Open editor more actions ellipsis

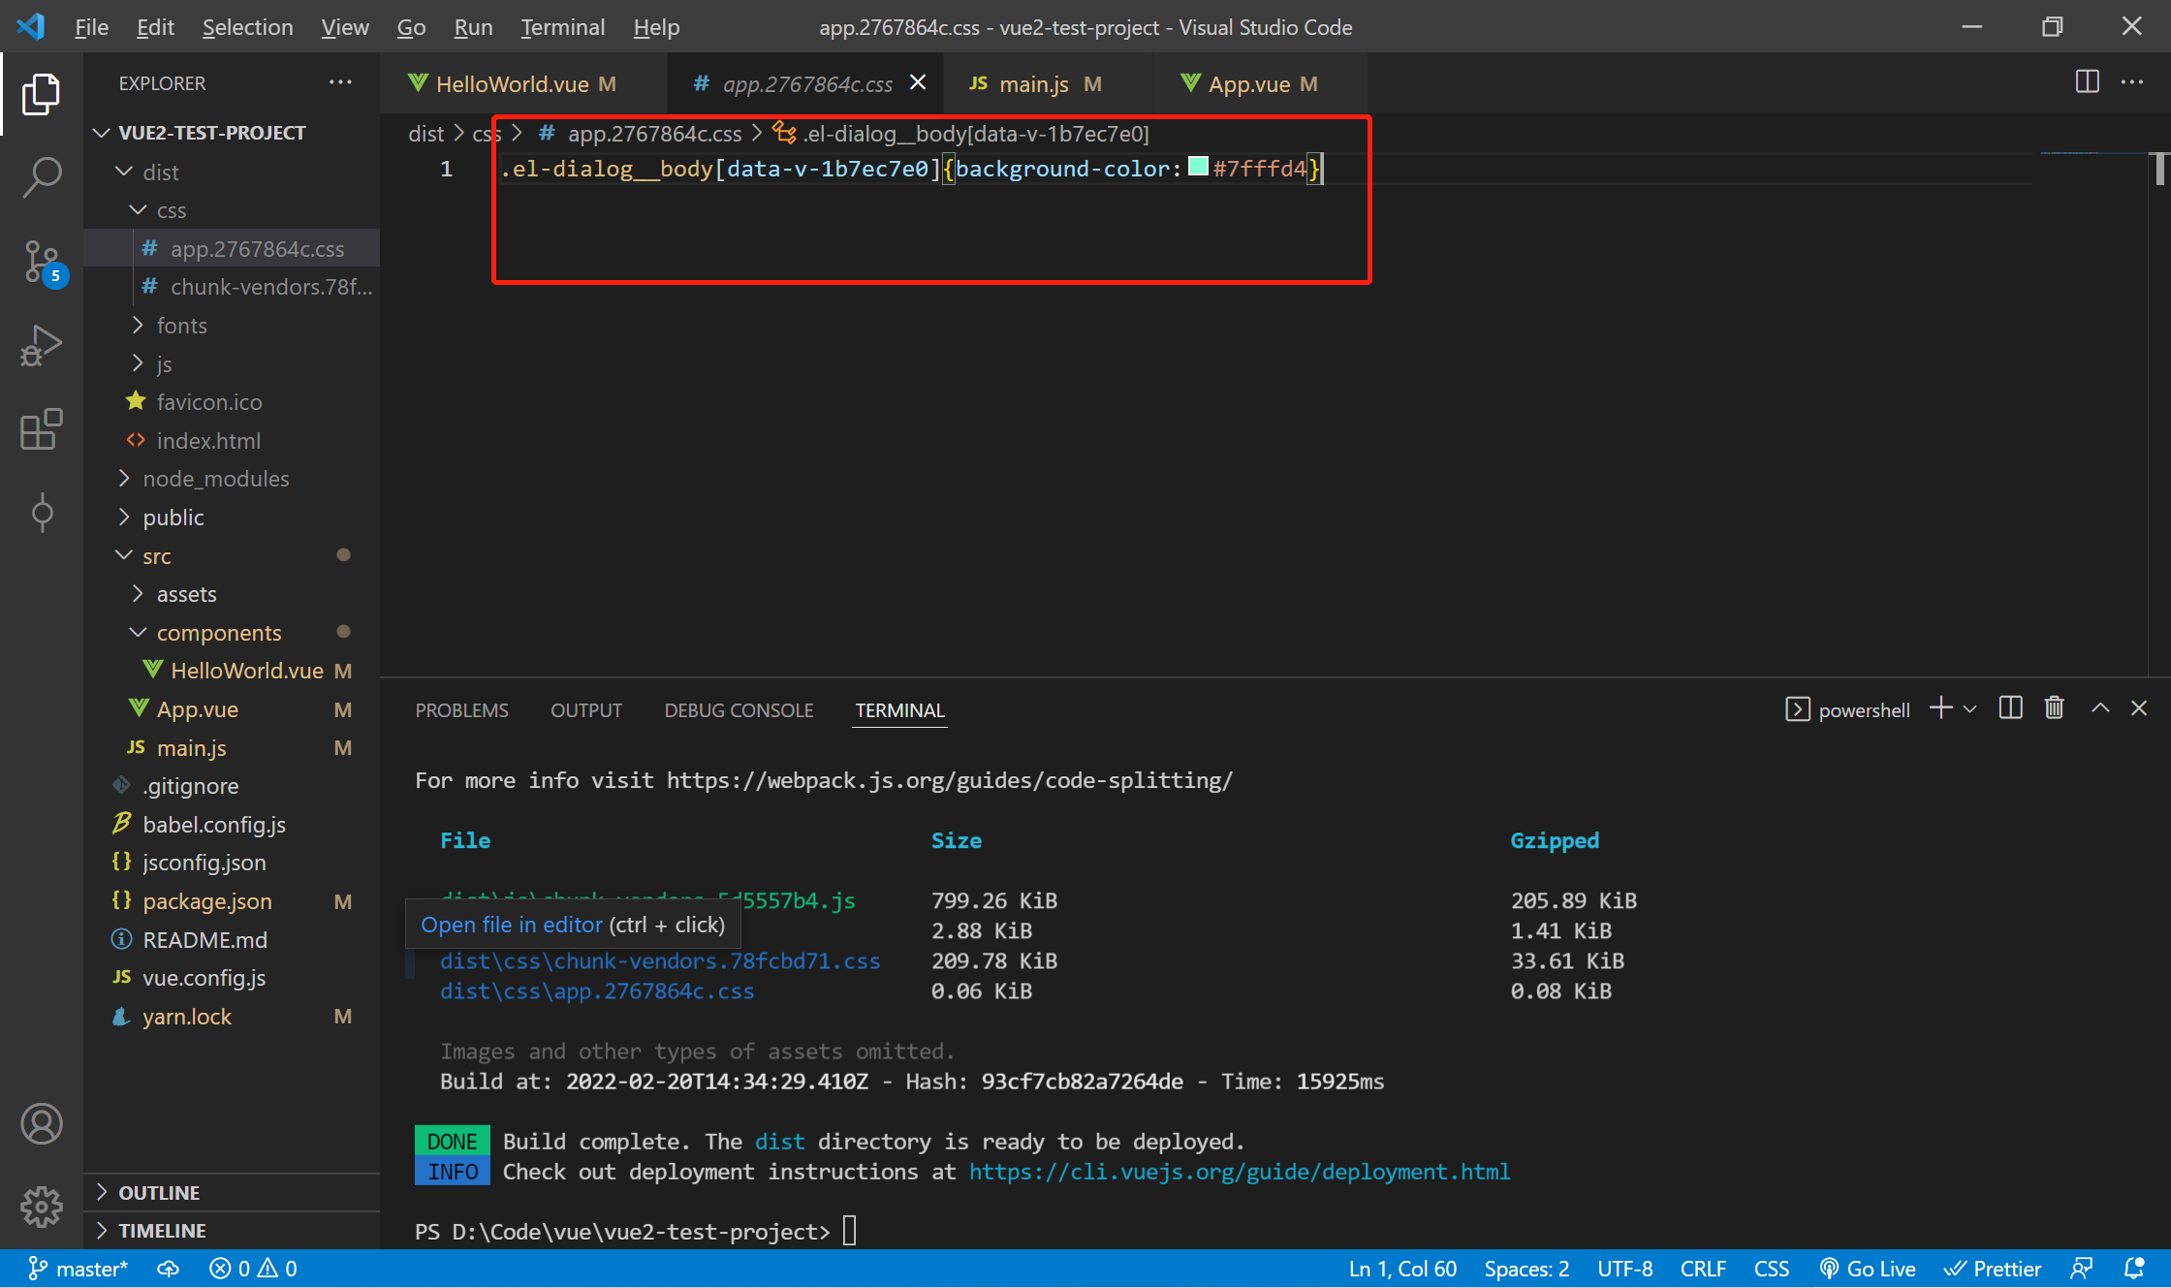point(2132,82)
